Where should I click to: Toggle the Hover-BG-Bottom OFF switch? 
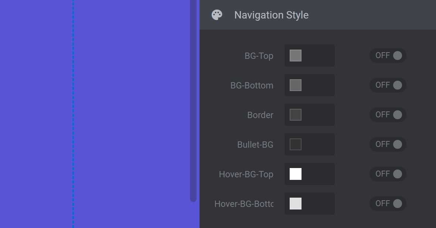coord(388,204)
